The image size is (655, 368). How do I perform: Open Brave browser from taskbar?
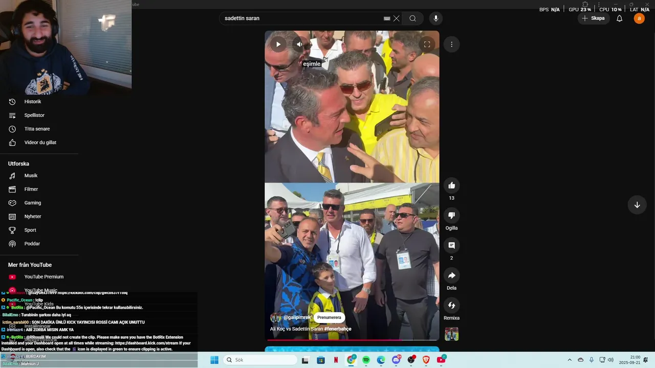[426, 360]
